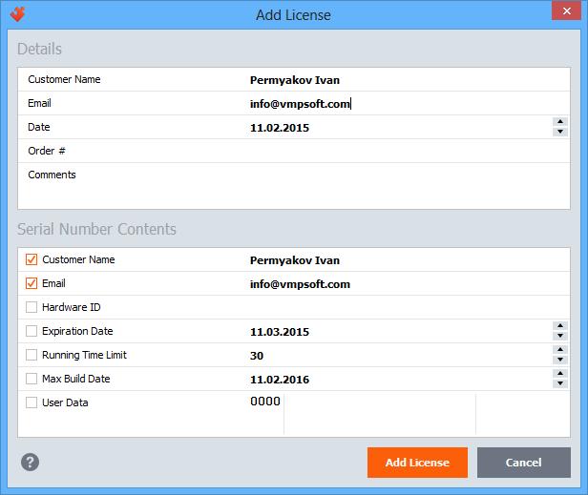Decrease Running Time Limit with down arrow
This screenshot has width=588, height=495.
click(560, 360)
